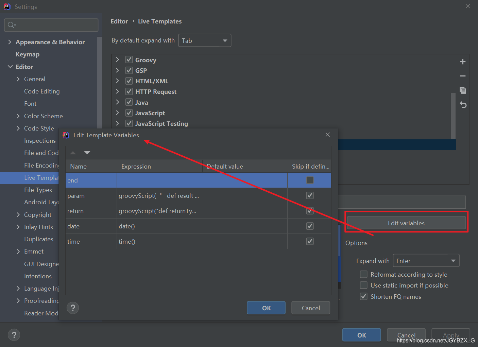478x347 pixels.
Task: Expand Appearance & Behavior settings section
Action: click(10, 42)
